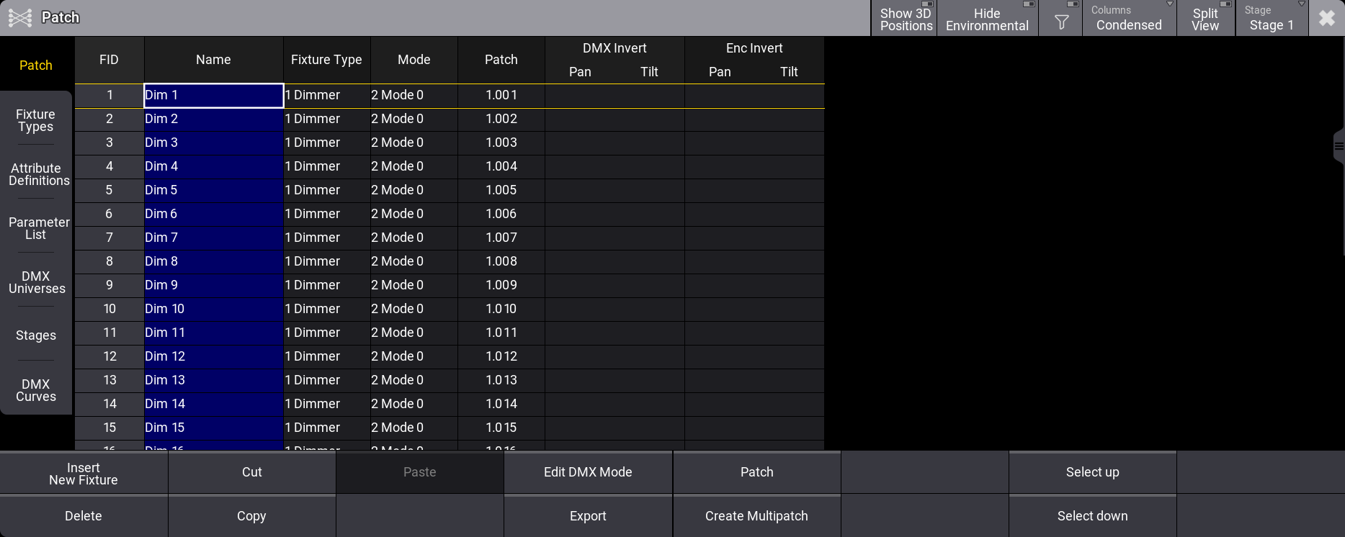Click Mode cell in Dim 11 row

[x=414, y=333]
